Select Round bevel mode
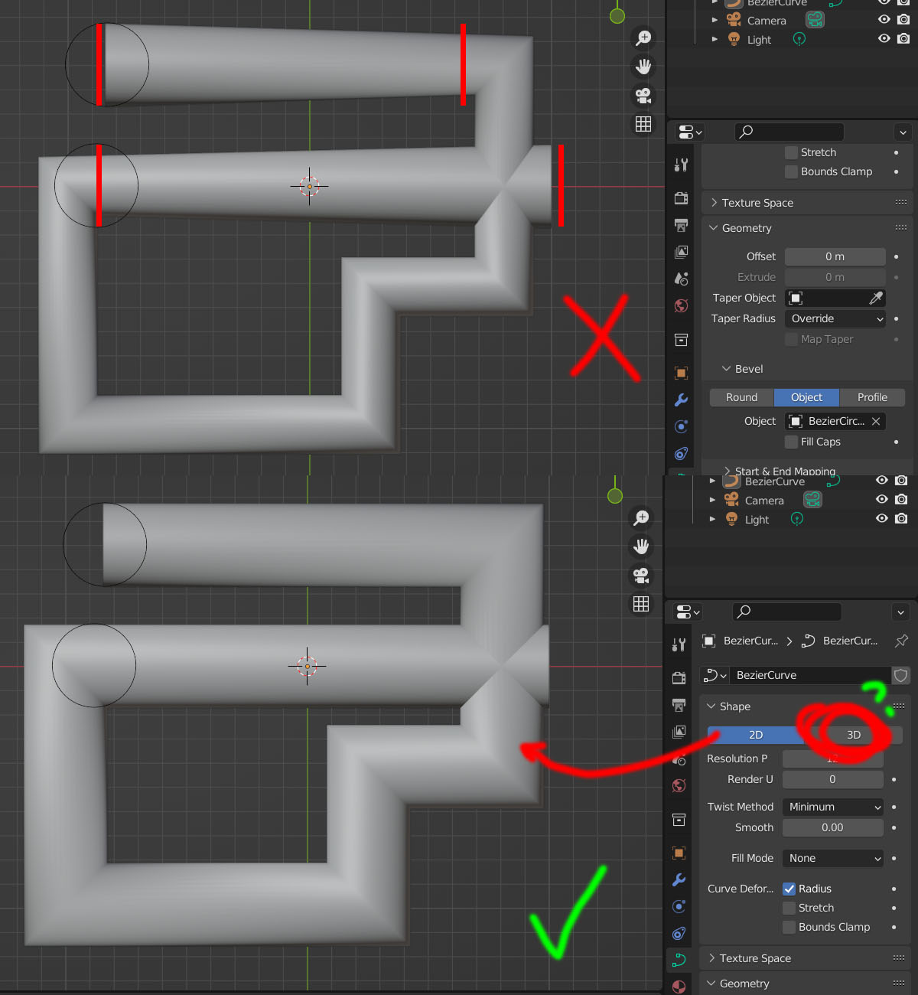The height and width of the screenshot is (995, 918). [742, 397]
